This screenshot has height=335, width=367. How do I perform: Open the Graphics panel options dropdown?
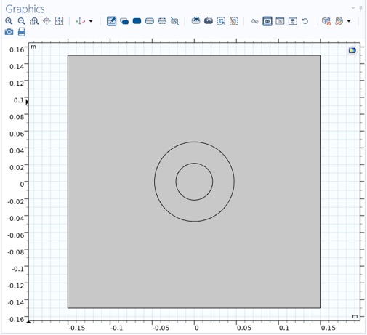pyautogui.click(x=353, y=8)
